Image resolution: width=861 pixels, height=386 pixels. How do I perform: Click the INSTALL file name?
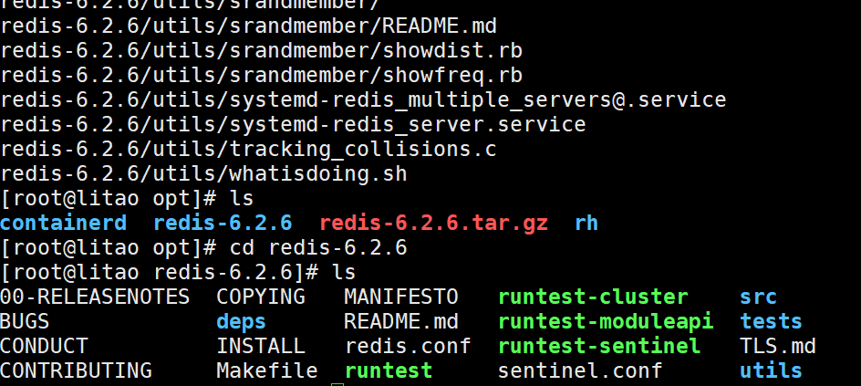pos(261,347)
